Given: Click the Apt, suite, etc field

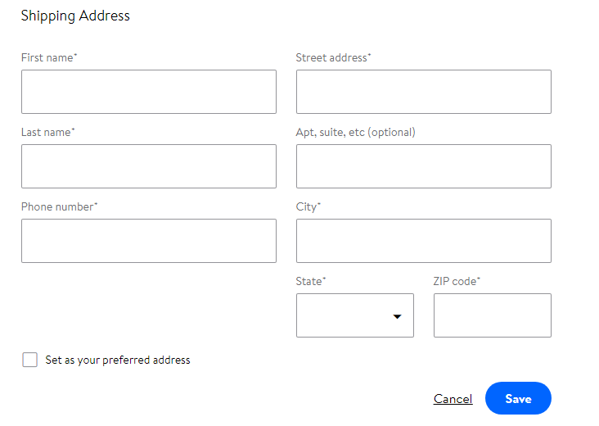Looking at the screenshot, I should point(423,166).
